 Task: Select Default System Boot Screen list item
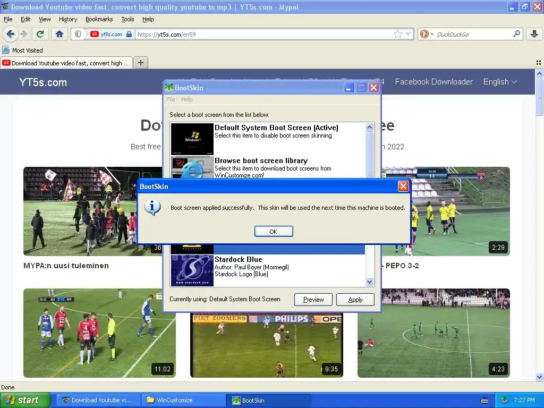click(x=268, y=139)
